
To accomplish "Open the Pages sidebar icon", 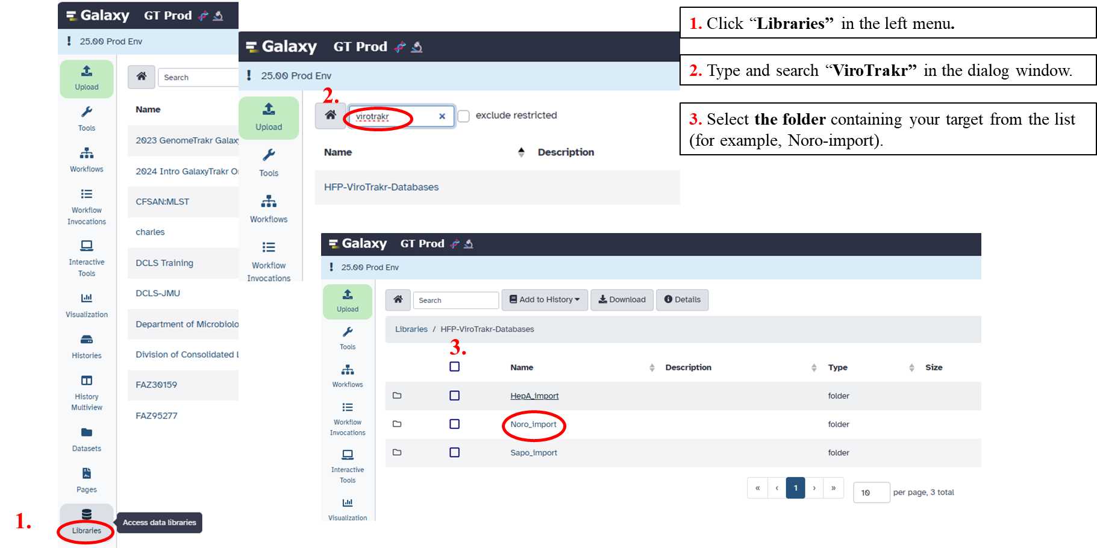I will tap(86, 480).
